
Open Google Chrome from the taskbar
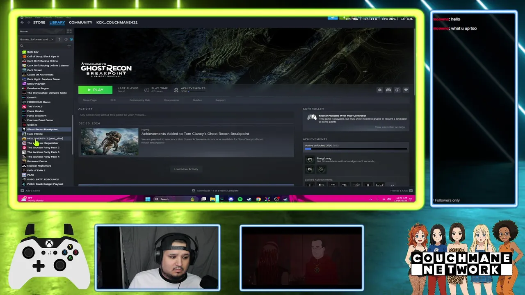[258, 199]
